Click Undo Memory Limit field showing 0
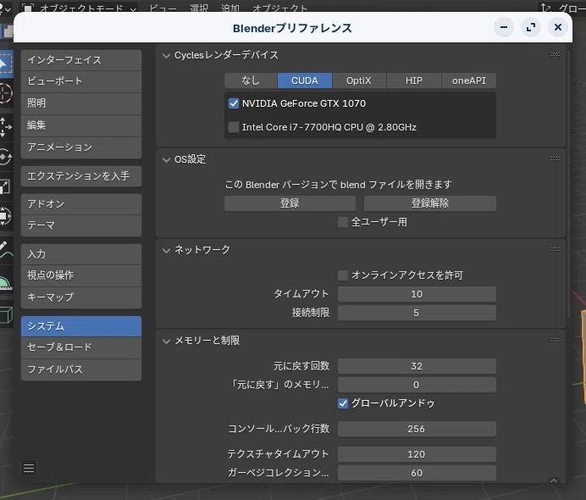Screen dimensions: 586x500 point(417,385)
